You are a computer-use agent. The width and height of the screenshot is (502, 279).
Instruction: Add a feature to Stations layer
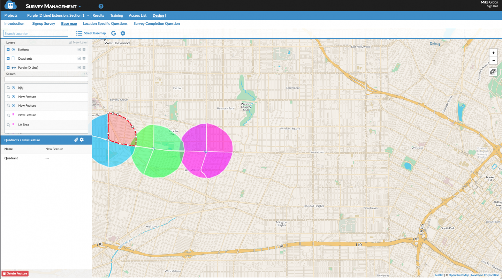point(79,50)
